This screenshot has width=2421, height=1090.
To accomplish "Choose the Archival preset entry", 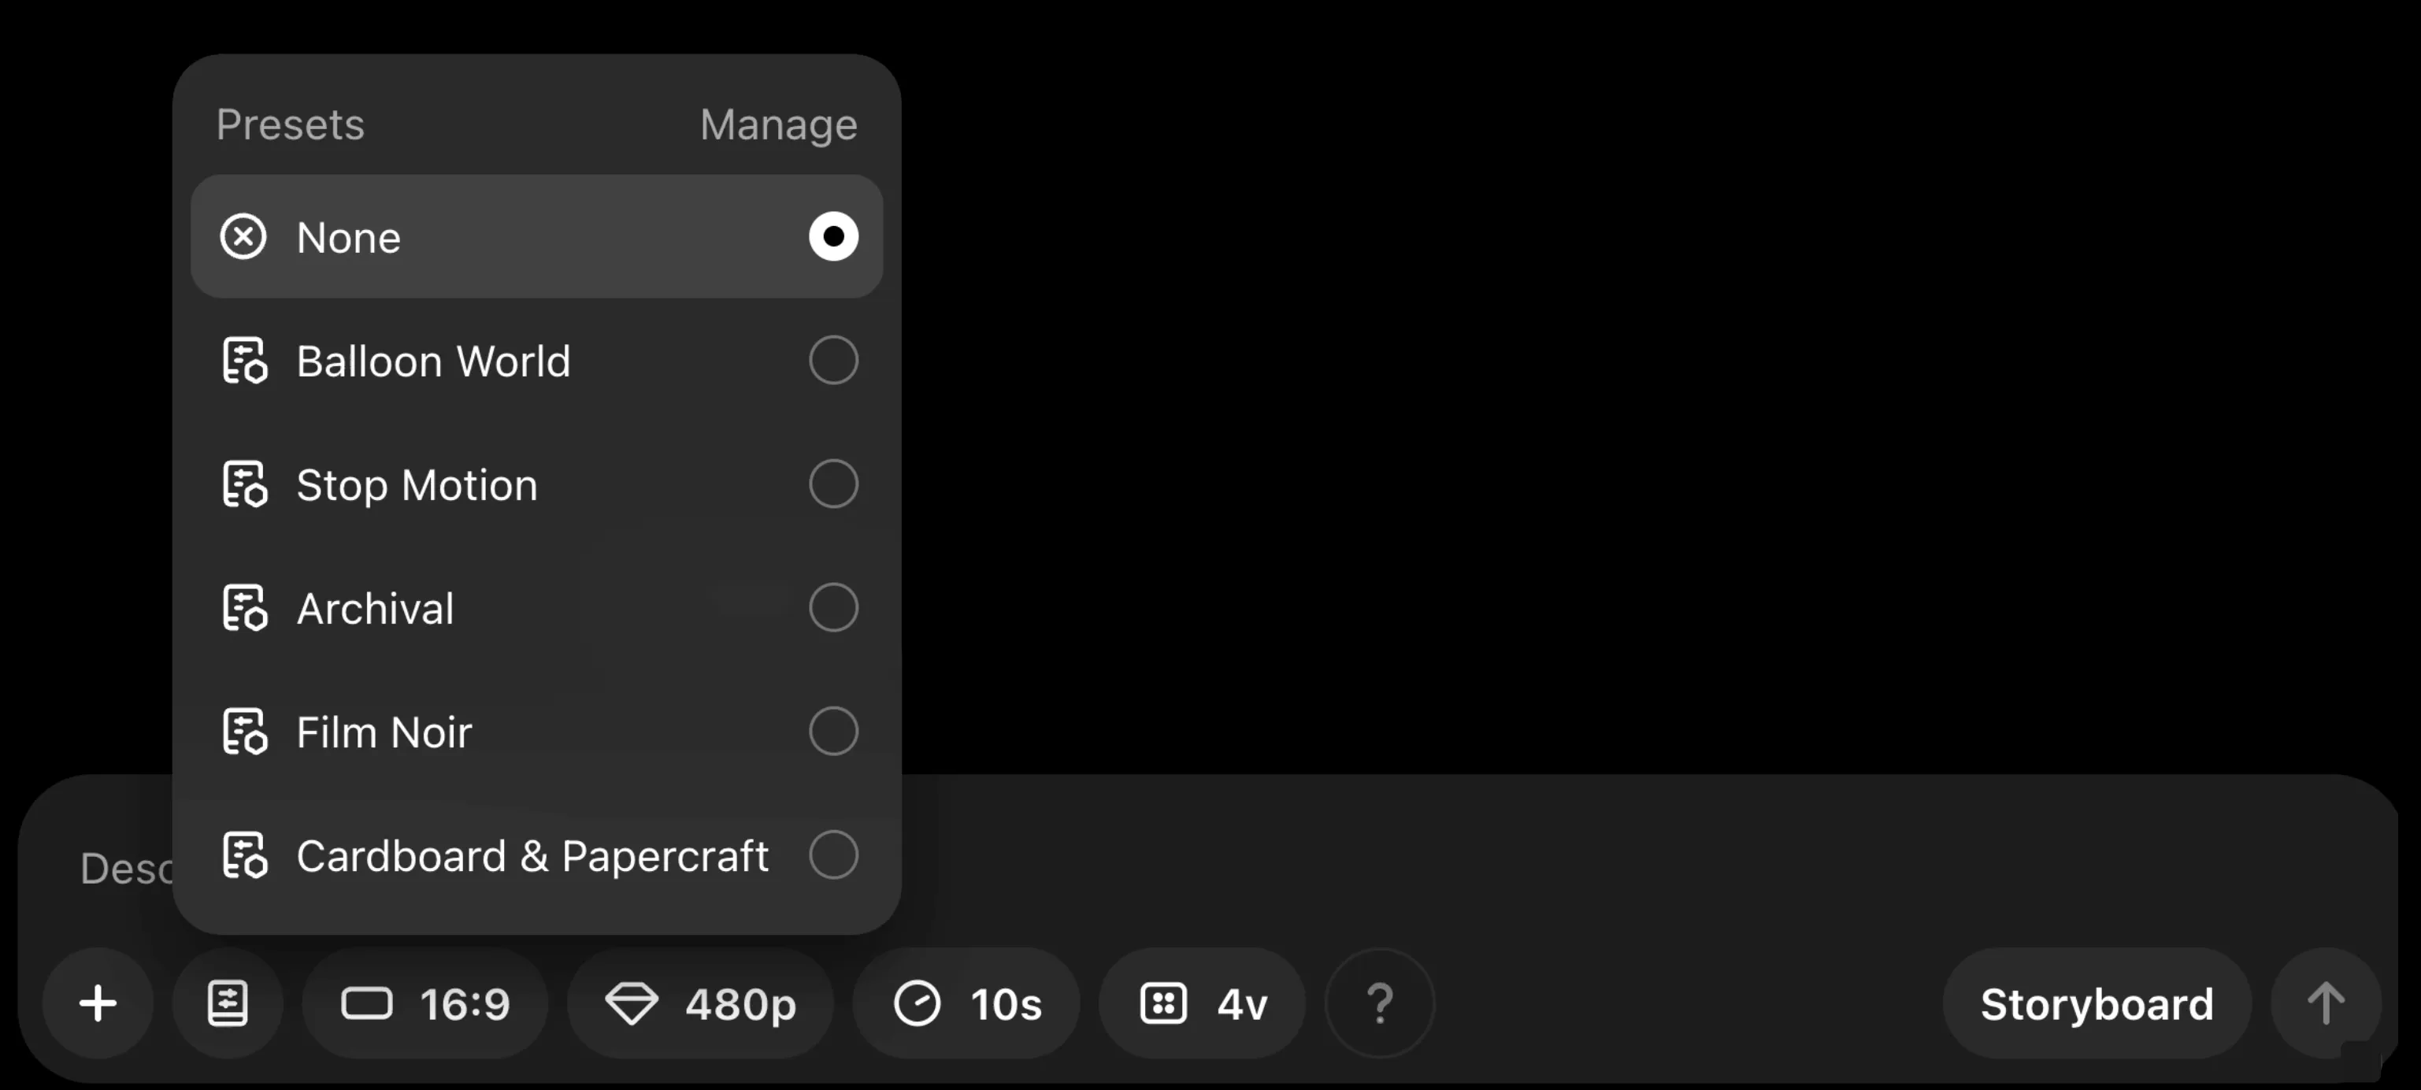I will tap(376, 609).
